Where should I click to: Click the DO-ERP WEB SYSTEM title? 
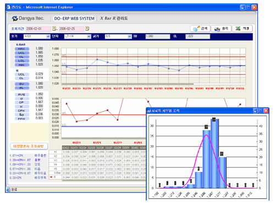click(x=74, y=19)
